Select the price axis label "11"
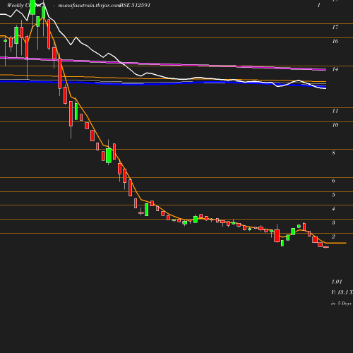 point(335,111)
